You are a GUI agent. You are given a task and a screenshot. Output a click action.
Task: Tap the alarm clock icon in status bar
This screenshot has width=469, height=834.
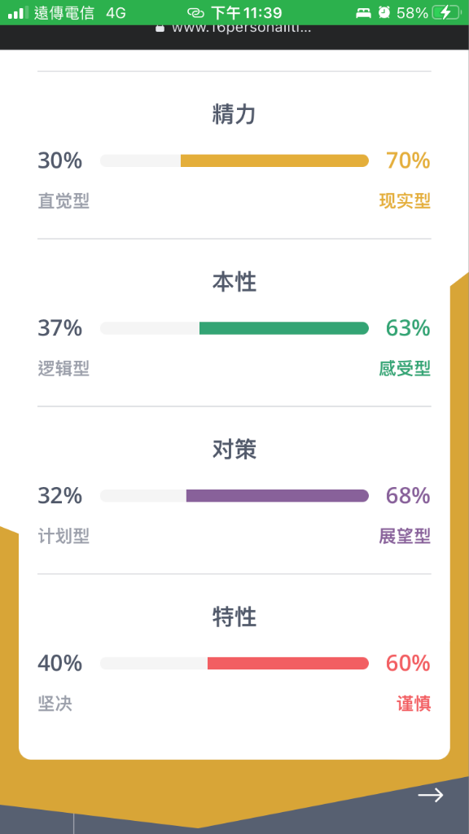pyautogui.click(x=384, y=13)
